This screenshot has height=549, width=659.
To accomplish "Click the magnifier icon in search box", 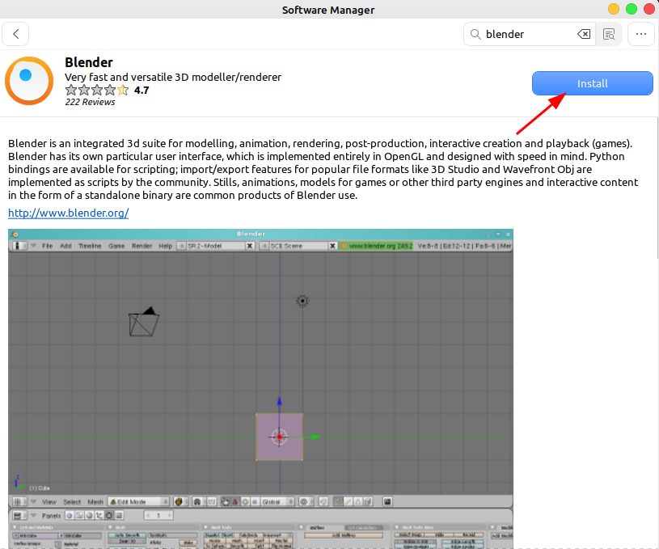I will coord(475,34).
